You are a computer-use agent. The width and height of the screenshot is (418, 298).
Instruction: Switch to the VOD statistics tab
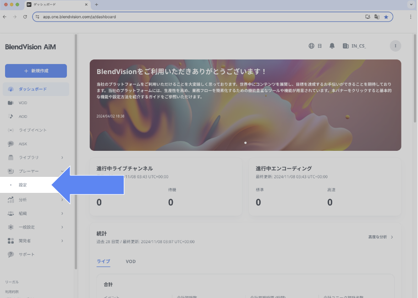pos(131,261)
